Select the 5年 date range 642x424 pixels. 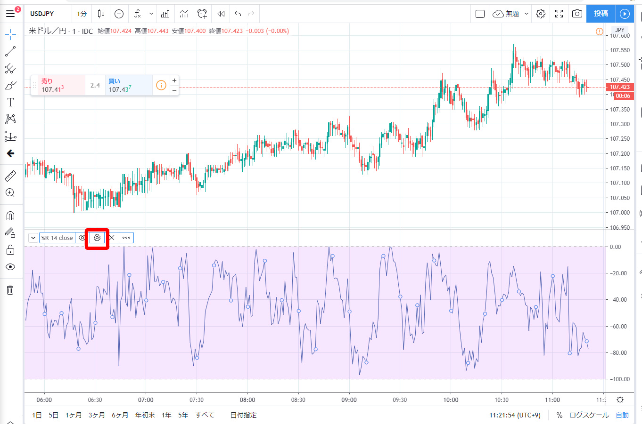point(183,415)
